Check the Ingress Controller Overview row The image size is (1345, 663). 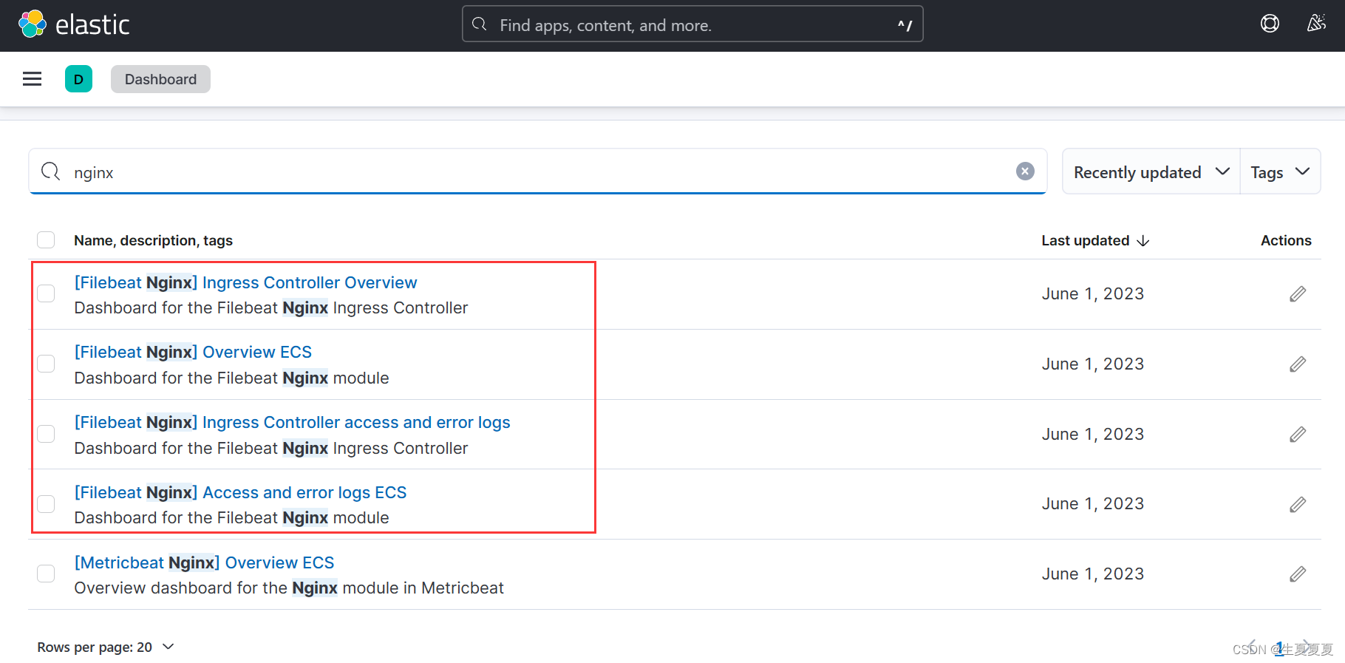46,293
